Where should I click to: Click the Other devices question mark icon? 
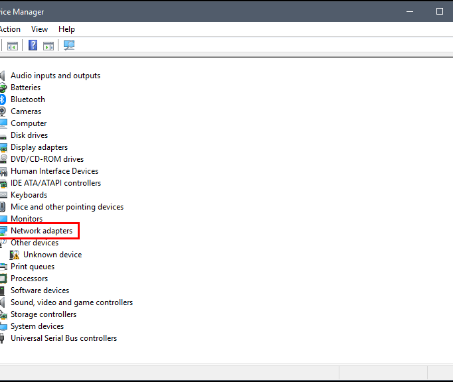click(3, 243)
